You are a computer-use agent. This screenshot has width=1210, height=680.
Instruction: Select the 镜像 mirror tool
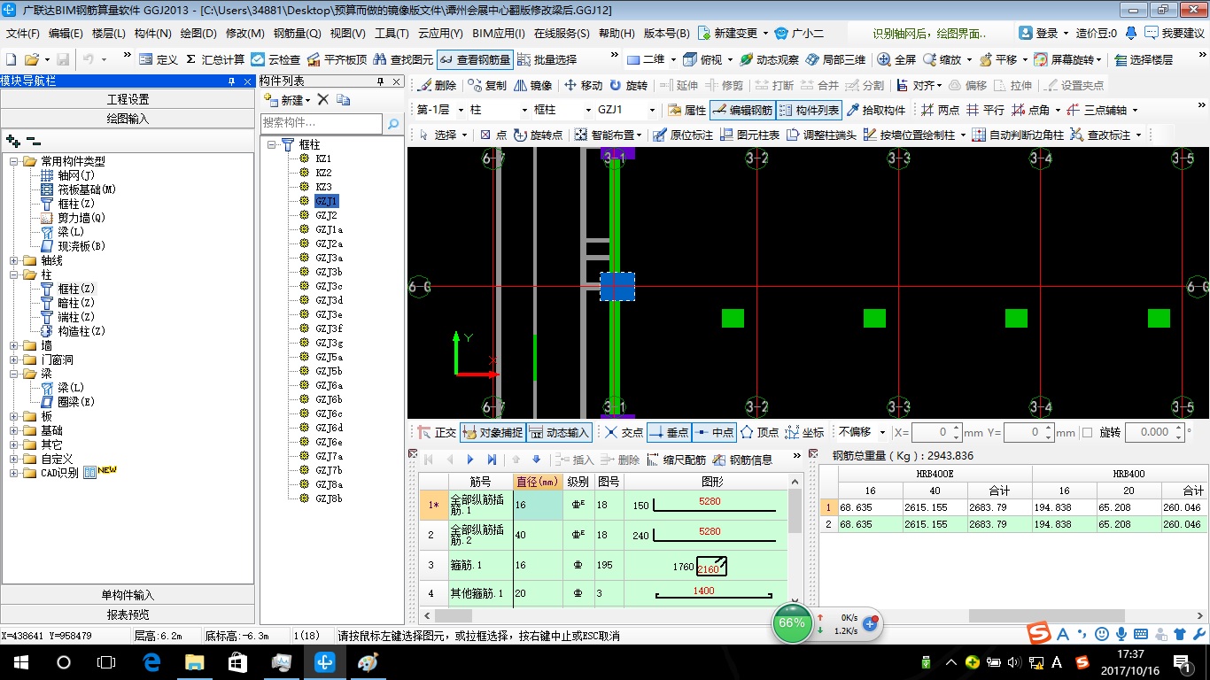click(x=532, y=85)
